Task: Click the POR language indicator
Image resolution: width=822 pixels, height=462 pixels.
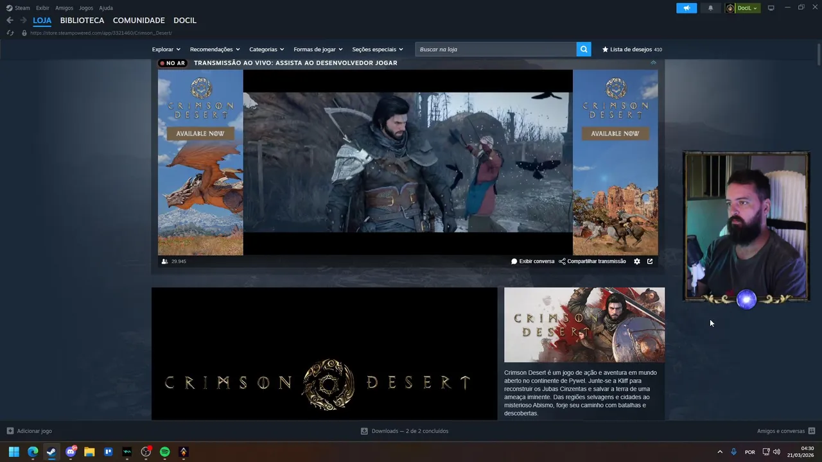Action: (749, 452)
